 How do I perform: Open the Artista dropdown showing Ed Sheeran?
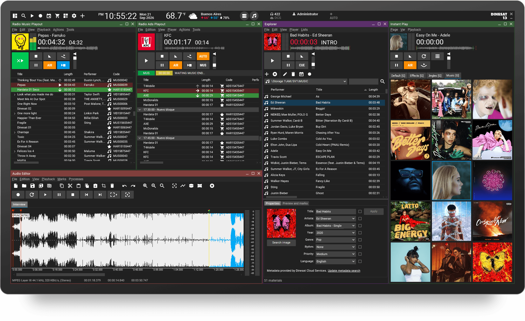336,219
